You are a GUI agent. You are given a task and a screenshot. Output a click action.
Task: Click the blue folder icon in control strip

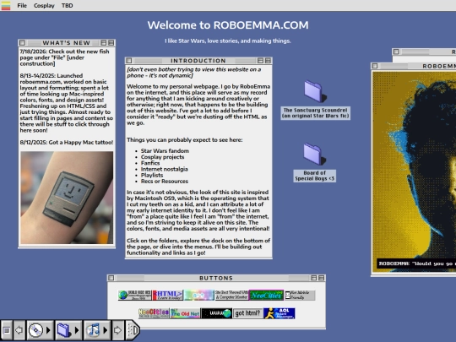click(63, 330)
